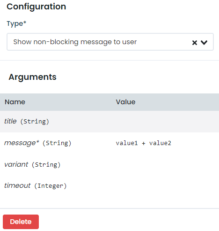Select the title argument row
This screenshot has height=231, width=219.
point(109,122)
